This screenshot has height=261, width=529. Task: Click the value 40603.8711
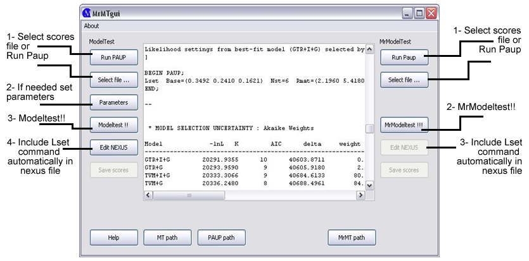pyautogui.click(x=307, y=159)
